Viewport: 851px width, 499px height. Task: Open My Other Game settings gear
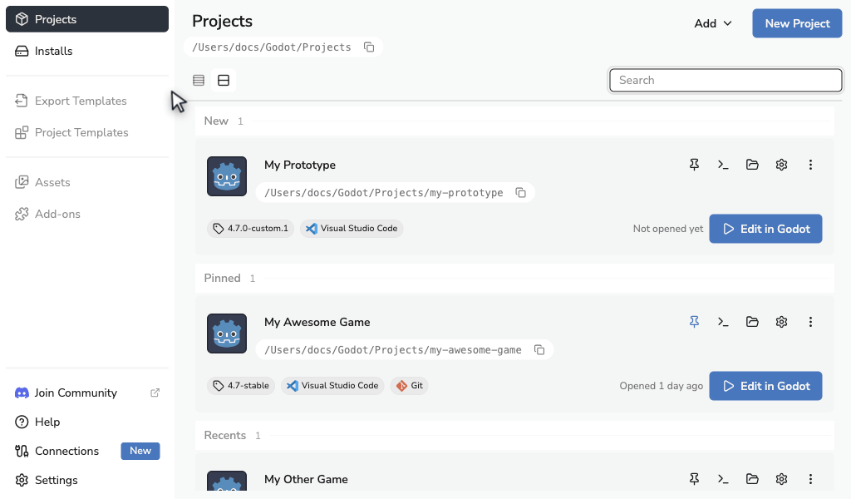pyautogui.click(x=781, y=479)
